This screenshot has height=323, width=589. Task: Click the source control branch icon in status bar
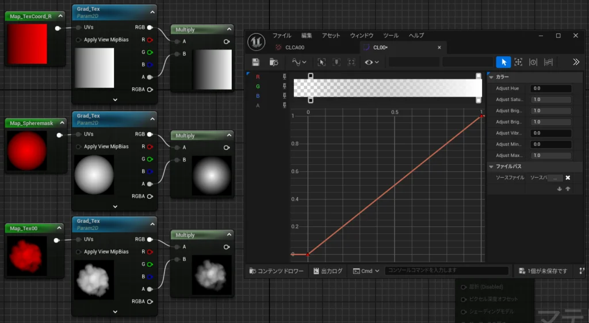point(582,271)
